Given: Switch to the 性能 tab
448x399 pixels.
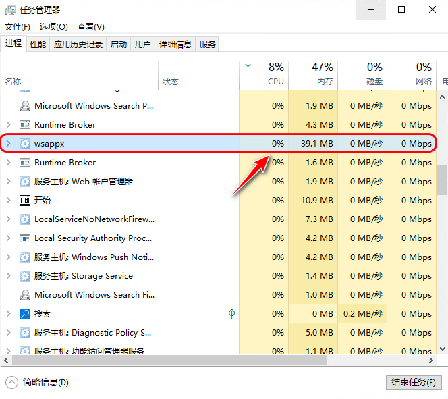Looking at the screenshot, I should [38, 45].
